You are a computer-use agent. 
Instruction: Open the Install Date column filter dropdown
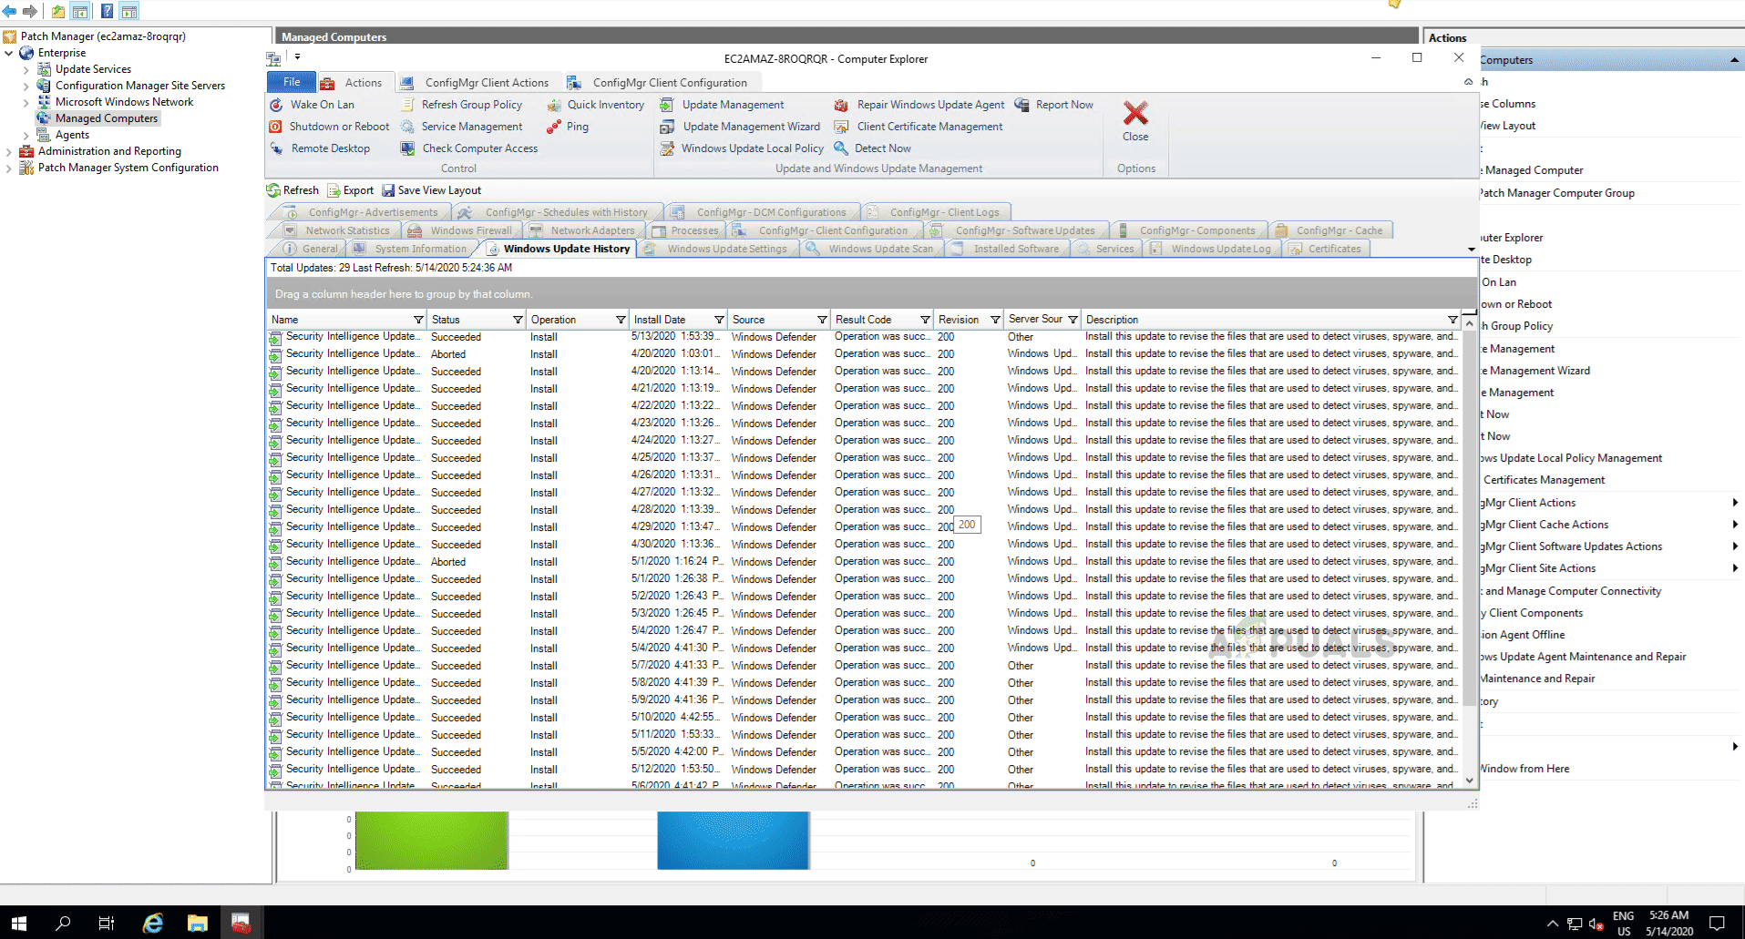[719, 320]
